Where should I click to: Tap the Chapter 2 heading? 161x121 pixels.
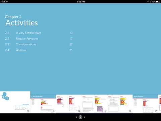(13, 17)
